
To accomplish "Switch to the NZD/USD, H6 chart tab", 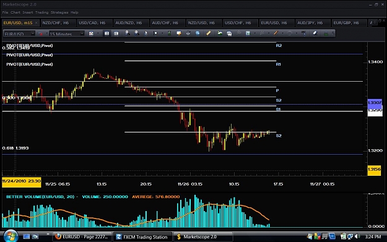I will (204, 23).
